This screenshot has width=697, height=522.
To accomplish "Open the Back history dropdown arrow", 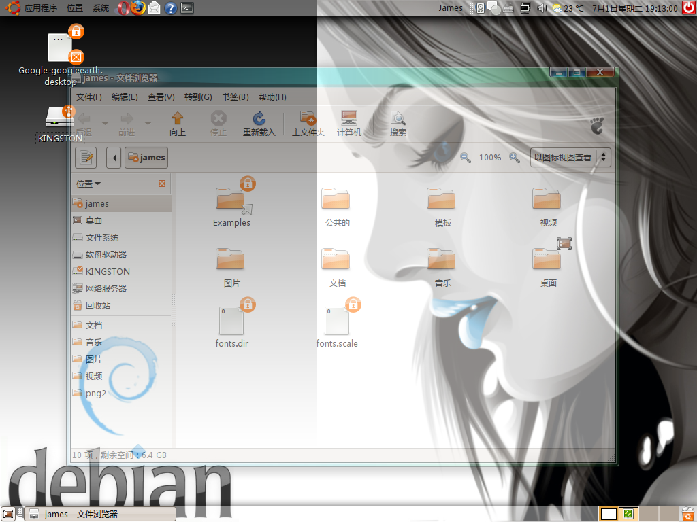I will 105,124.
